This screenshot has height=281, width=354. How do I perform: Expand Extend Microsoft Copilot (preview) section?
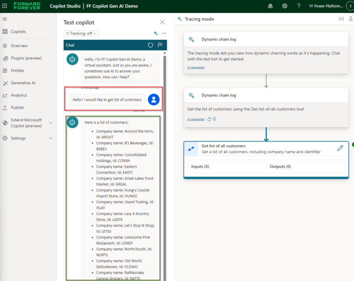pos(27,123)
